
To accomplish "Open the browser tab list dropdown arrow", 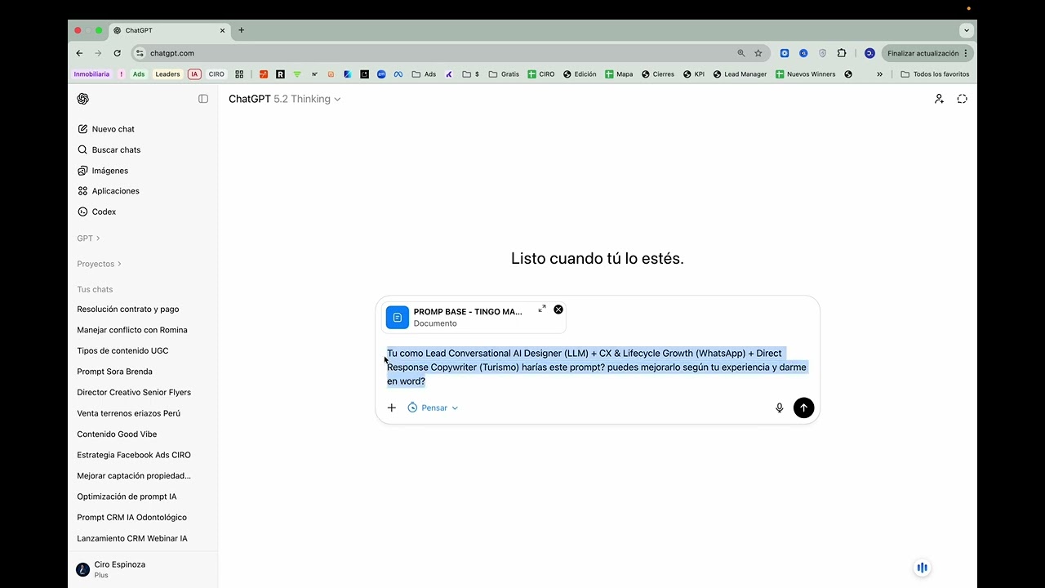I will point(967,30).
